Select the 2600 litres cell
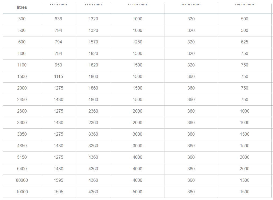The width and height of the screenshot is (273, 200). click(x=22, y=111)
